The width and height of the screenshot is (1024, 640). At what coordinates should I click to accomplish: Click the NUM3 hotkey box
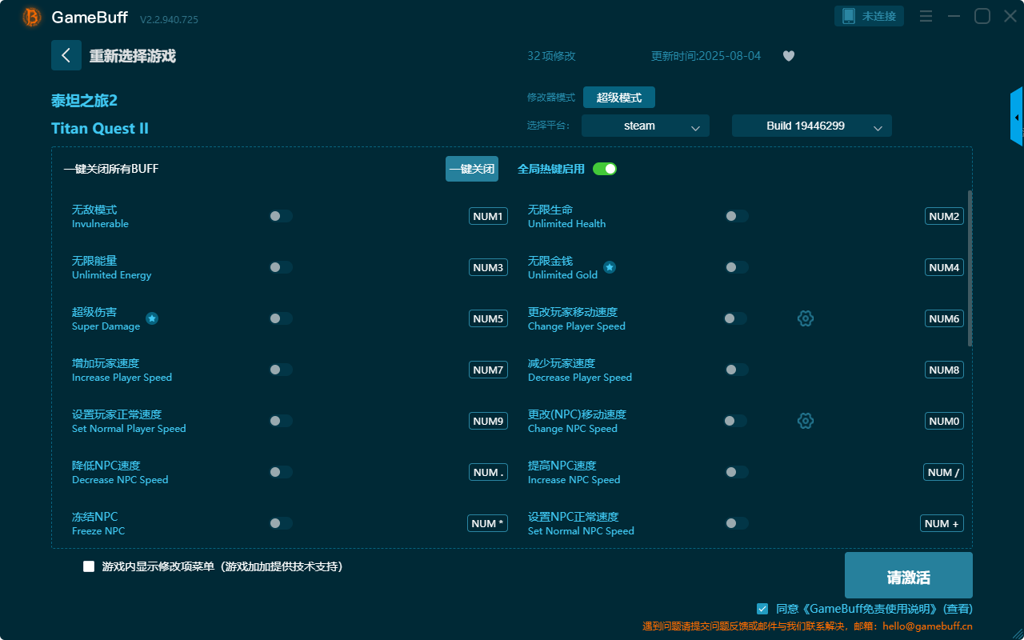(x=488, y=267)
